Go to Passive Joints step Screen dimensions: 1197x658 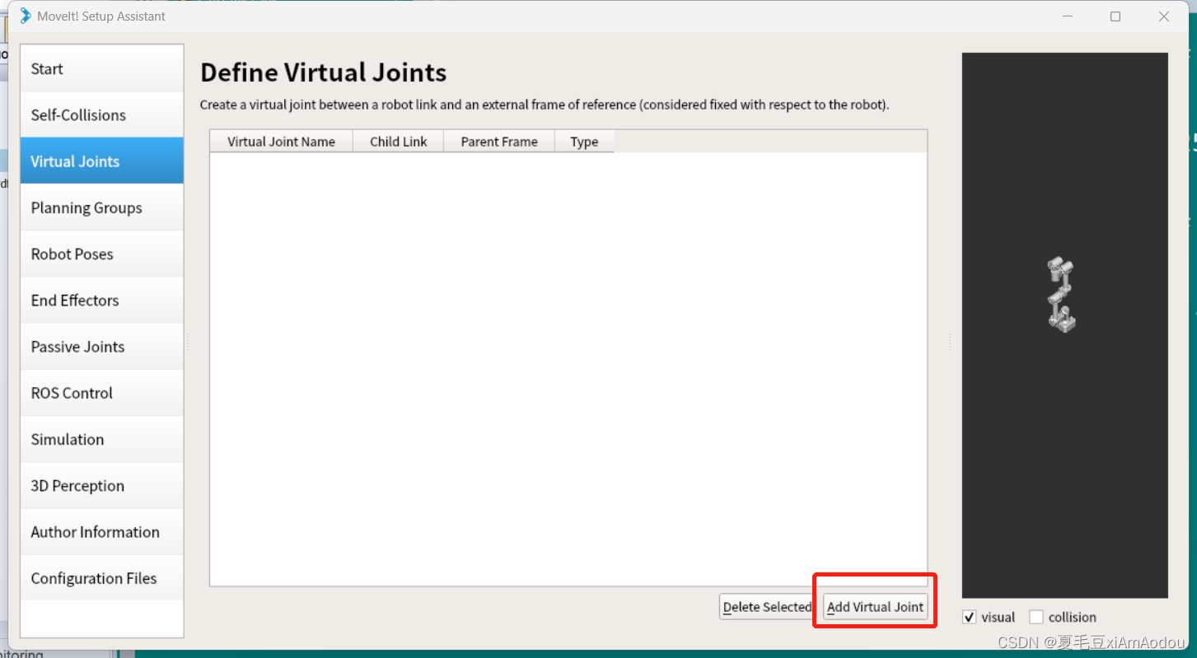click(102, 346)
